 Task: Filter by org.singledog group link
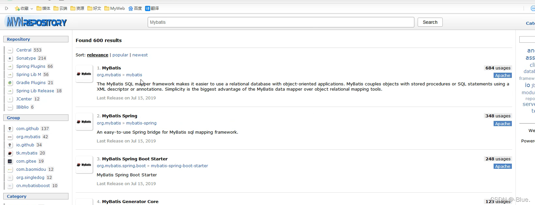(30, 178)
